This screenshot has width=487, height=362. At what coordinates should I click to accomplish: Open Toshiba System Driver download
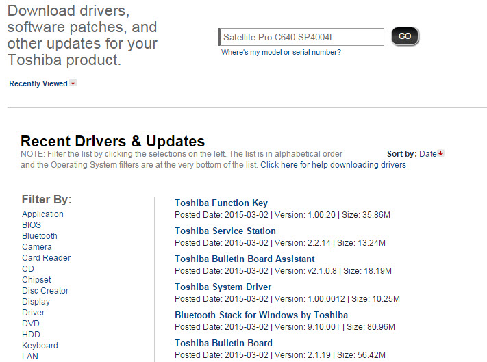point(223,287)
